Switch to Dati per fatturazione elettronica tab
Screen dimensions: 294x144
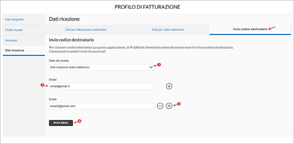(86, 30)
